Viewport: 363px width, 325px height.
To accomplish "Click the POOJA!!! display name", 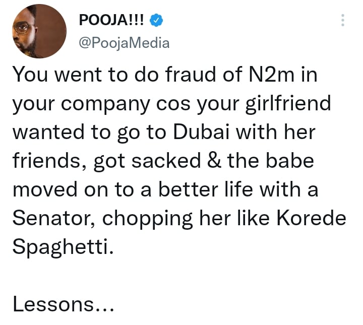I will pos(112,21).
